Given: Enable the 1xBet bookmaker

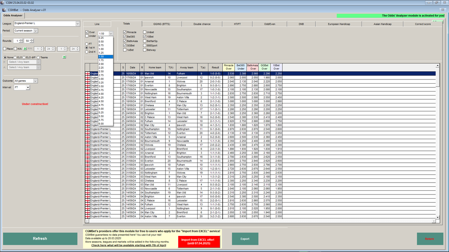Looking at the screenshot, I should click(x=125, y=50).
